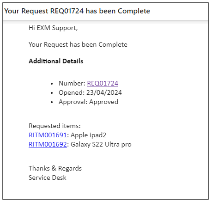Click the 'Number:' label text
This screenshot has height=202, width=212.
click(72, 83)
